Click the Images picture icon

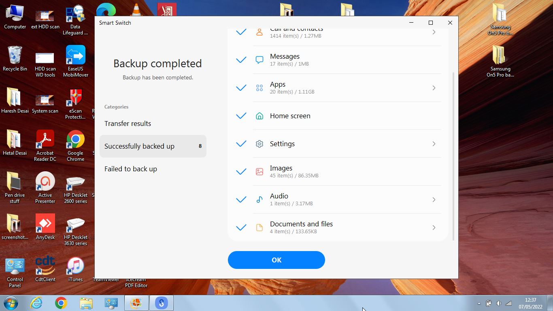click(259, 172)
